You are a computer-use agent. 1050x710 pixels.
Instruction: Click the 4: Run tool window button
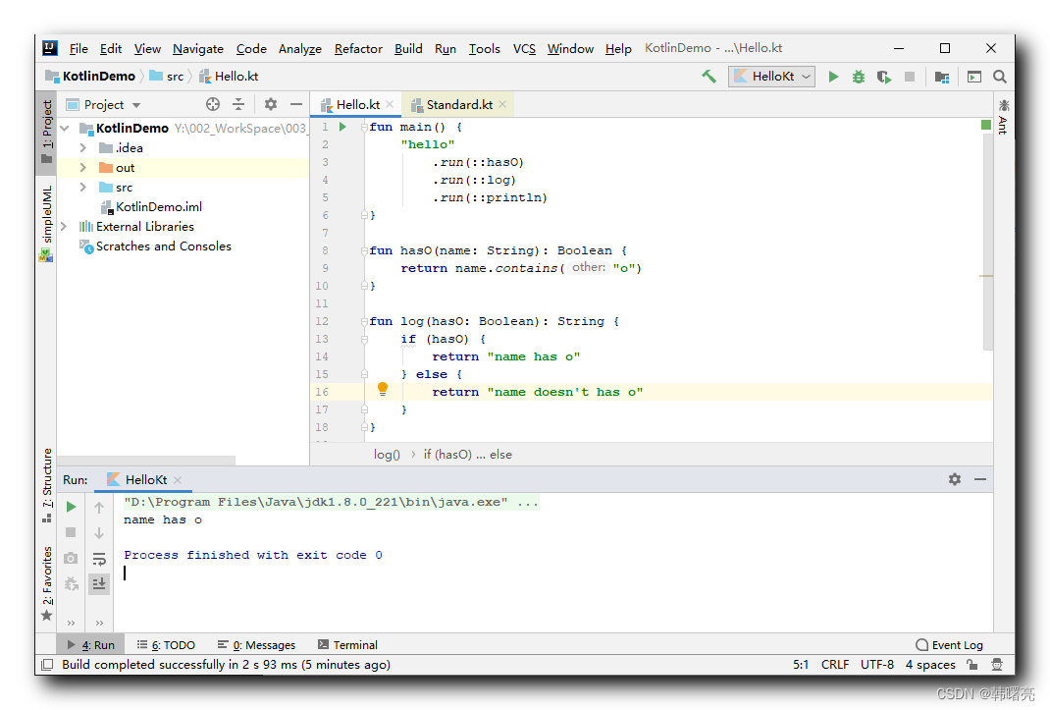point(91,645)
